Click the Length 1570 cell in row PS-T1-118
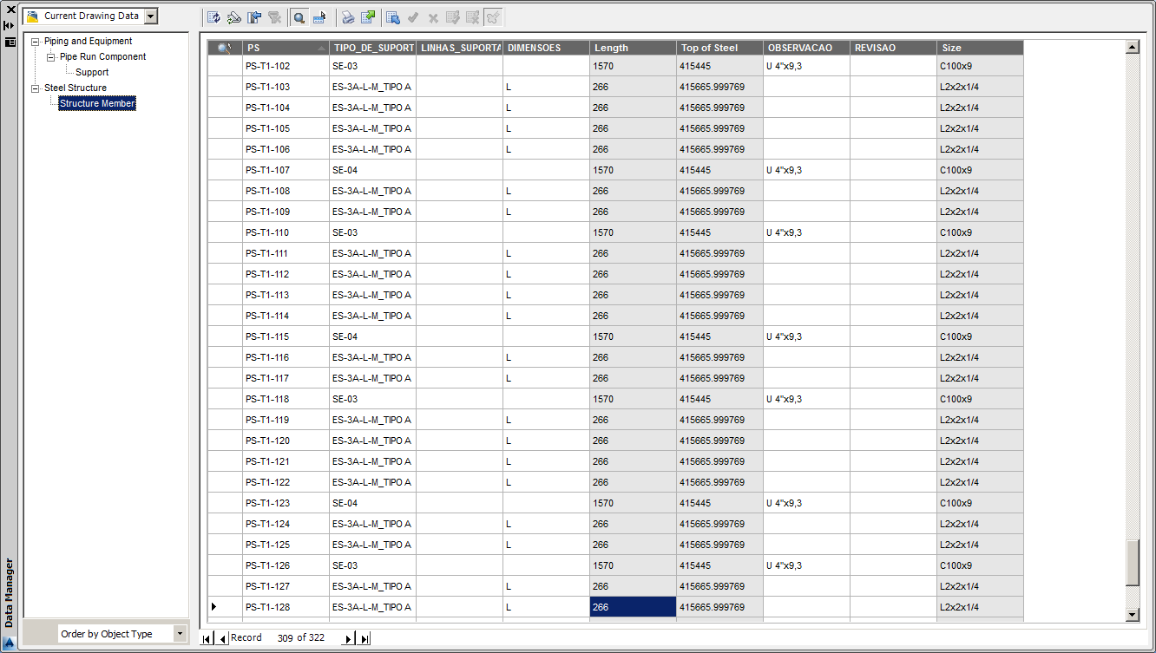This screenshot has width=1156, height=653. (x=633, y=399)
